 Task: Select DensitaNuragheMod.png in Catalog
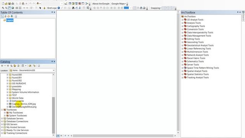point(24,107)
